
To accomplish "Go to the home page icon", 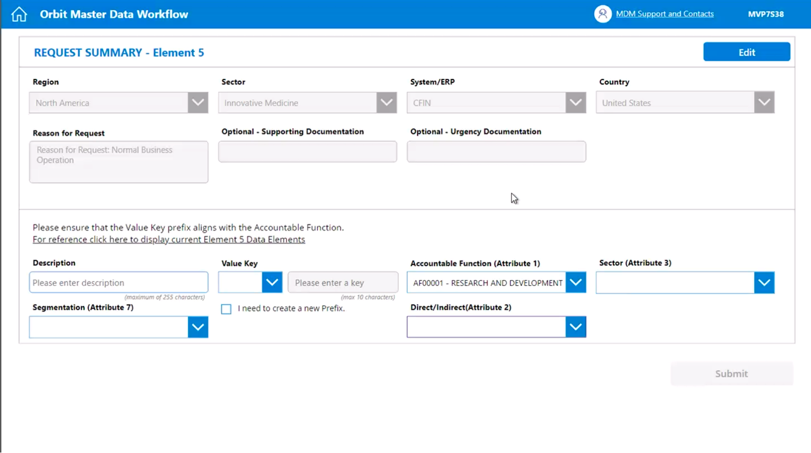I will (19, 14).
